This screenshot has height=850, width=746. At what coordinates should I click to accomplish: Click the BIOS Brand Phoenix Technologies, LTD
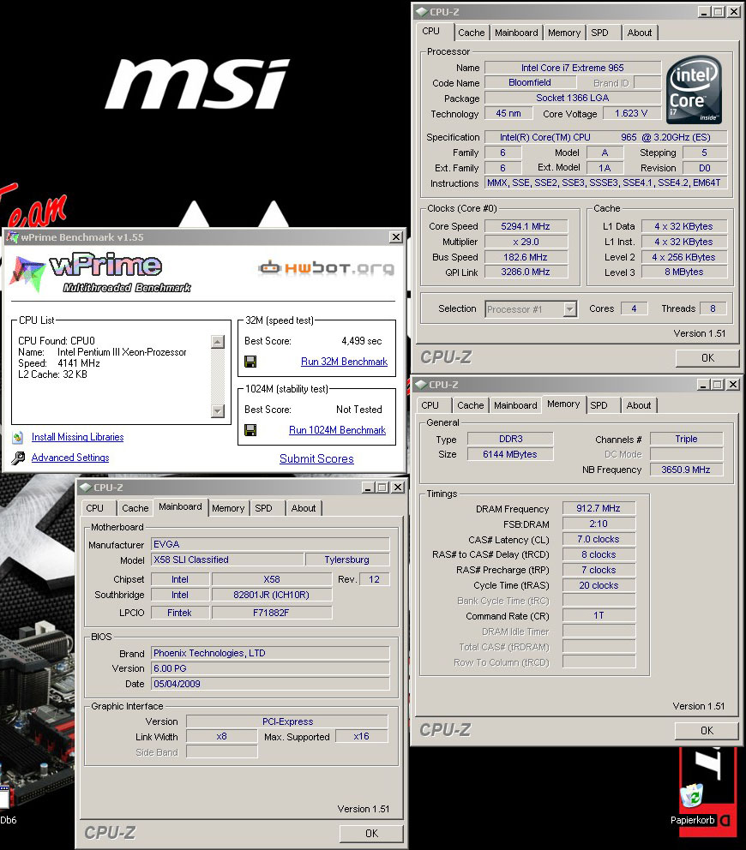tap(270, 653)
